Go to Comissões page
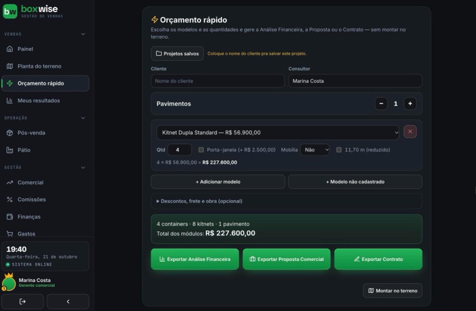The height and width of the screenshot is (311, 476). pos(45,200)
